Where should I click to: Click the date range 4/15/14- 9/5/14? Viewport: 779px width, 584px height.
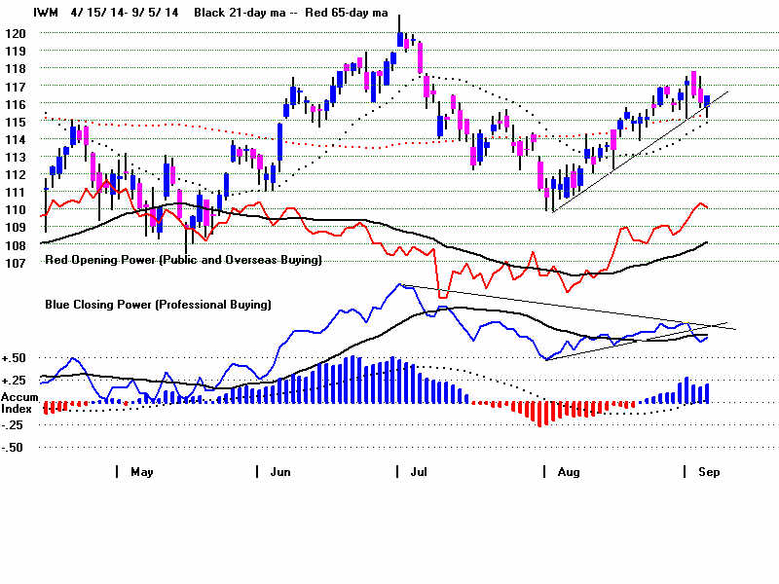tap(125, 13)
